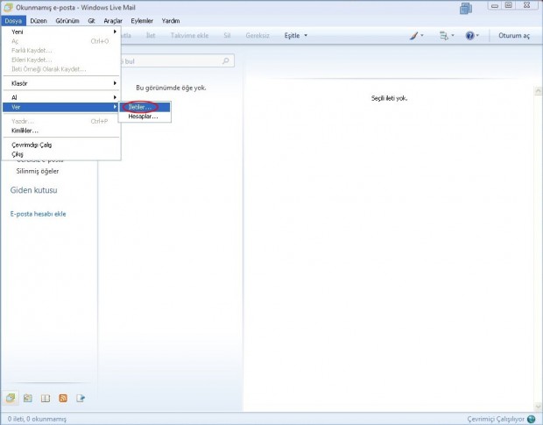The height and width of the screenshot is (425, 543).
Task: Open the Eylemler menu
Action: tap(142, 21)
